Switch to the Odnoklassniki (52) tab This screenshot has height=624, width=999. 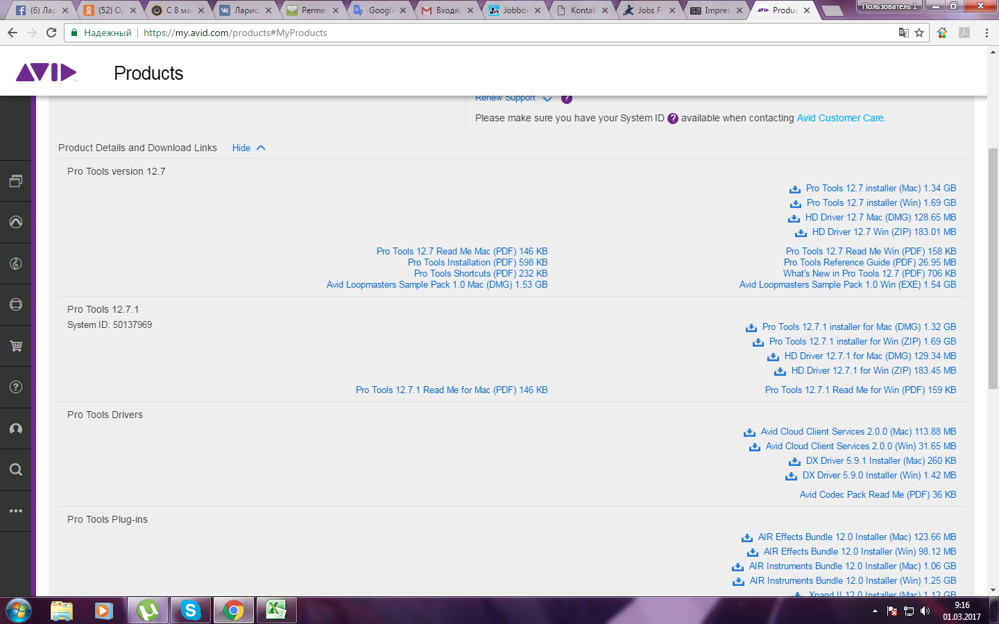(x=110, y=10)
